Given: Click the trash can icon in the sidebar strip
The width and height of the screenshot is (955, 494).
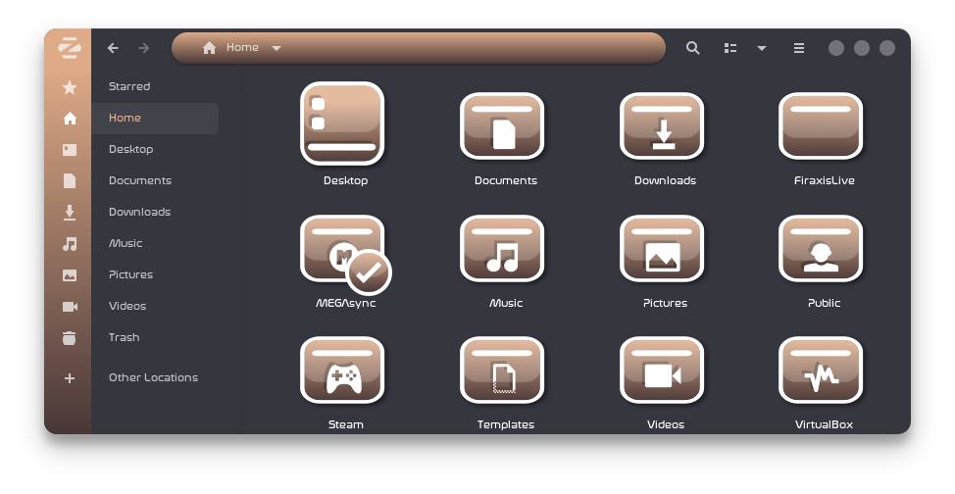Looking at the screenshot, I should pos(70,337).
